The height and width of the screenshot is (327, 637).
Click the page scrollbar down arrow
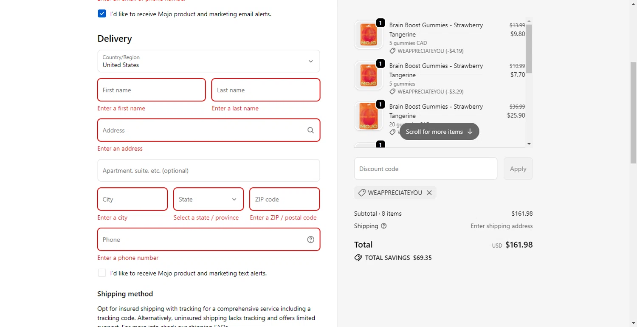pos(633,323)
